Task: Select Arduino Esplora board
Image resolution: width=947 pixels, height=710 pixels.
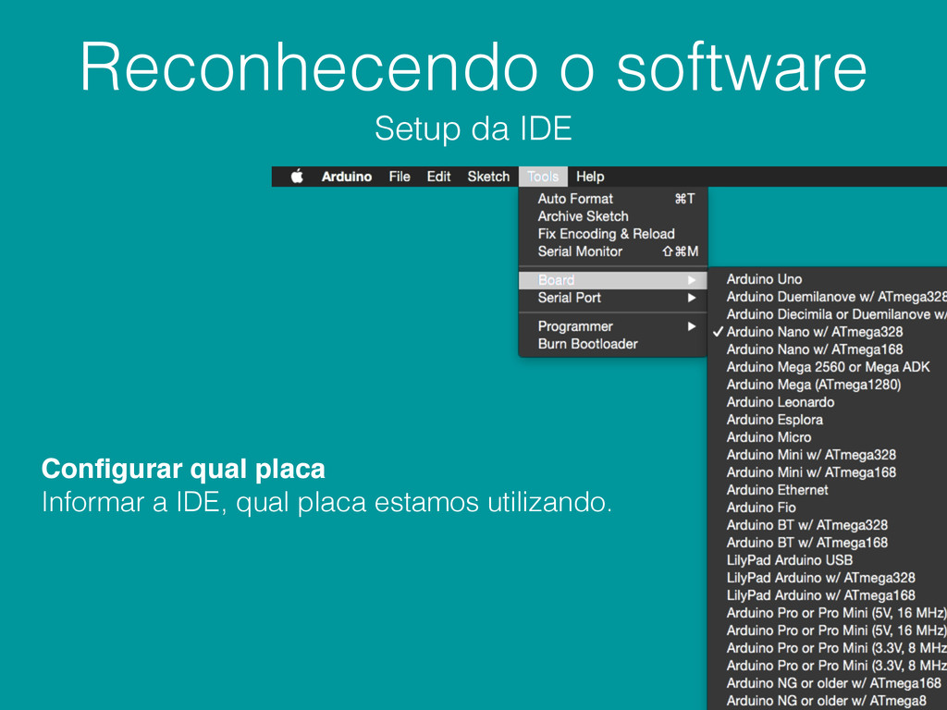Action: [828, 420]
